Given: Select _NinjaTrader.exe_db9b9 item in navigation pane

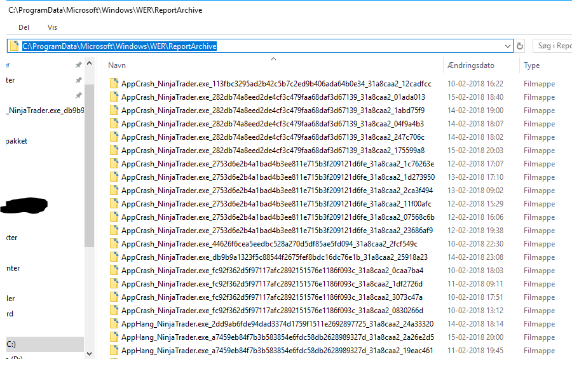Looking at the screenshot, I should [x=45, y=110].
